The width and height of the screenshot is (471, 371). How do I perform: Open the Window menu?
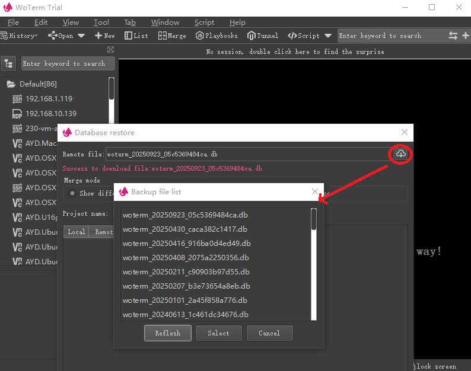tap(165, 23)
